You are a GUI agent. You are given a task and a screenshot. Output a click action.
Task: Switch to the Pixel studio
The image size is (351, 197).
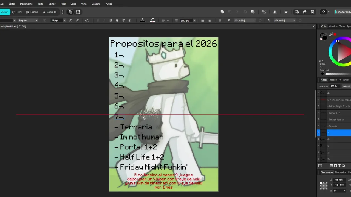pyautogui.click(x=17, y=12)
